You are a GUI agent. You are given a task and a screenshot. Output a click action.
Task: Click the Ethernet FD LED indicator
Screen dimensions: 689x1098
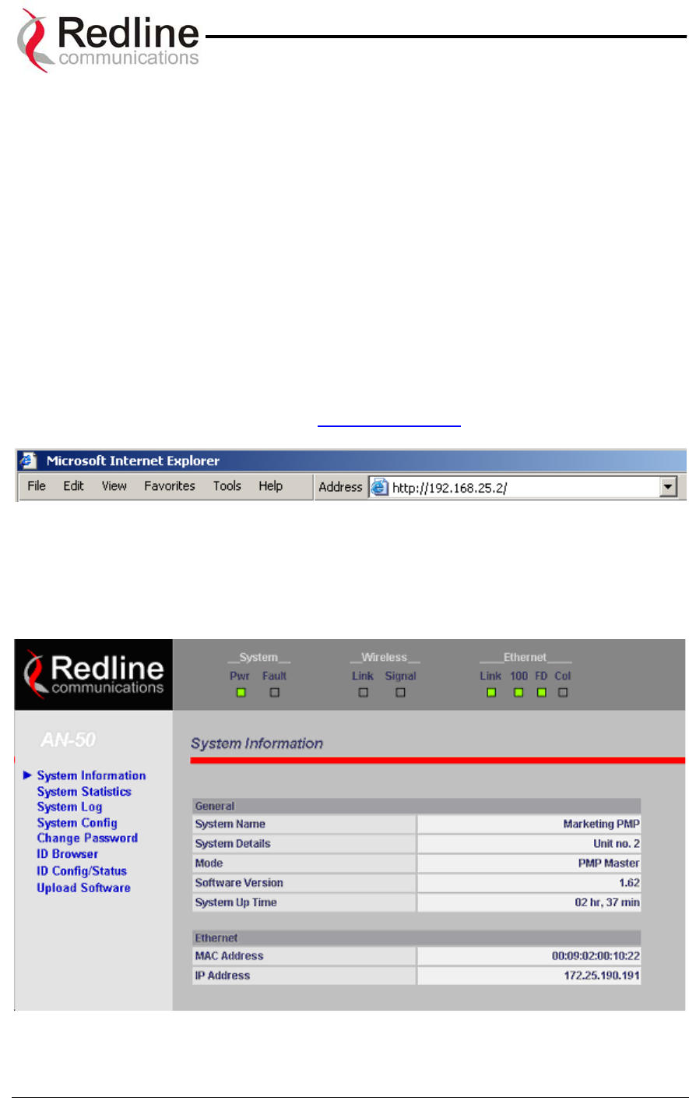click(x=541, y=693)
